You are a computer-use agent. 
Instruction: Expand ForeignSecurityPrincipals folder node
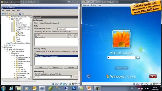point(12,27)
